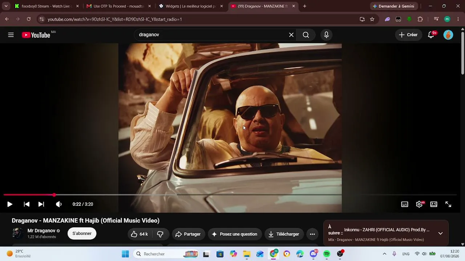Switch to the fooxboy0 Stream tab
465x261 pixels.
(46, 6)
